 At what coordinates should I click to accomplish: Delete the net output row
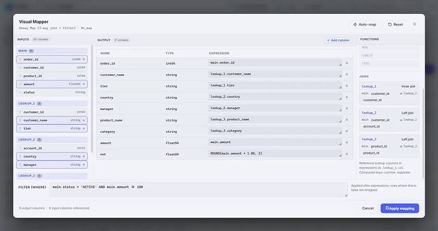347,154
